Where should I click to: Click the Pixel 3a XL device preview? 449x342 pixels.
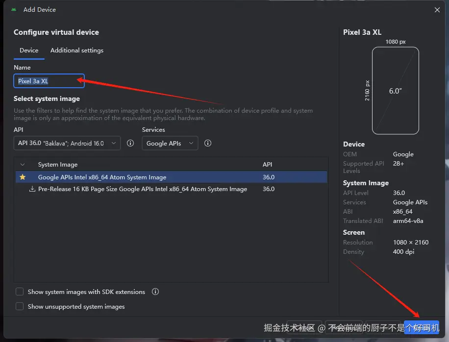pos(395,91)
